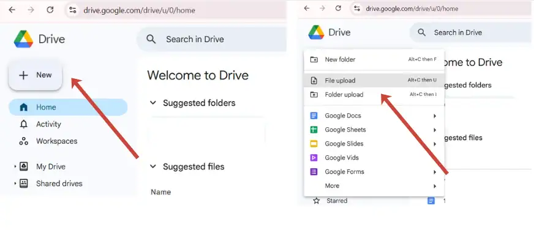Click the Folder upload icon in menu
This screenshot has height=230, width=534.
coord(314,95)
